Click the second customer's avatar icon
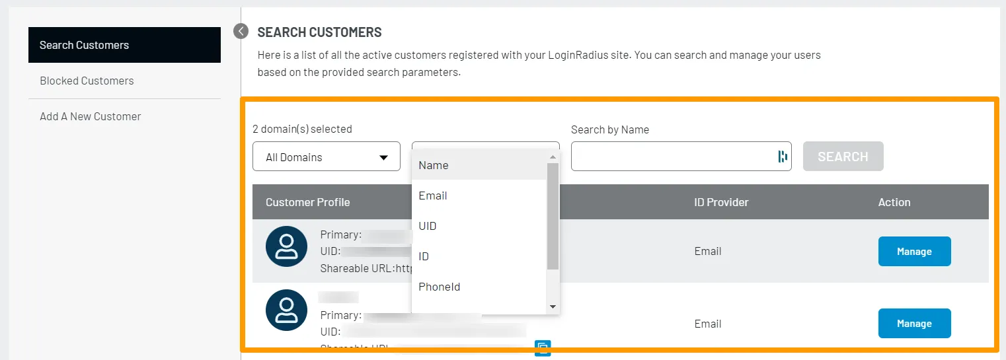This screenshot has height=360, width=1006. click(x=286, y=310)
